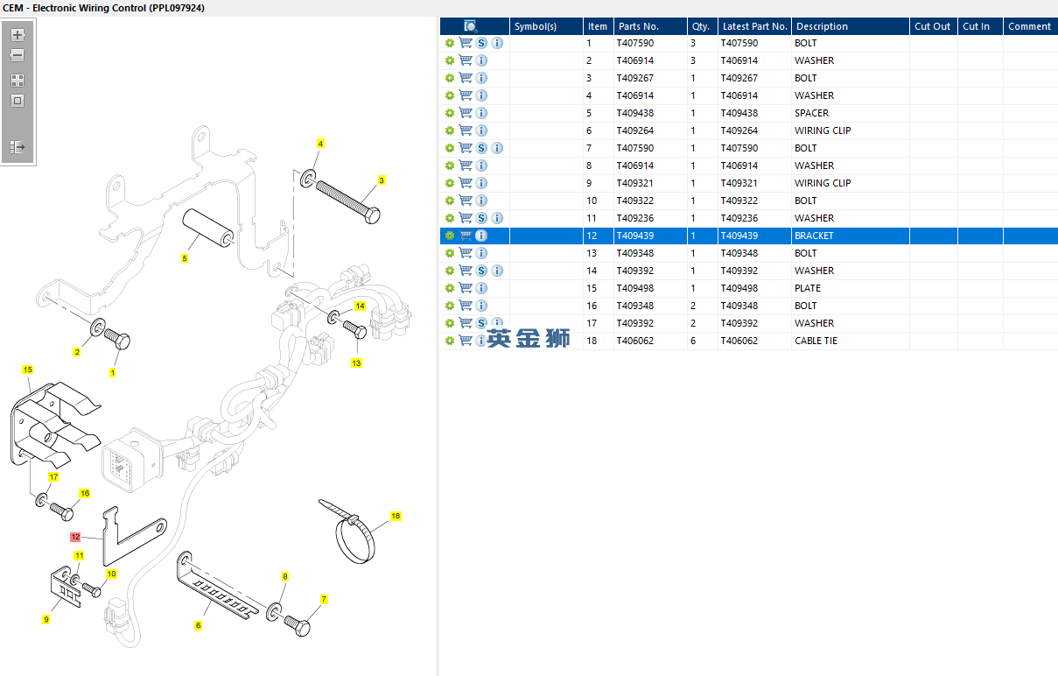The image size is (1058, 676).
Task: Click gear icon on item 10 bolt row
Action: coord(450,201)
